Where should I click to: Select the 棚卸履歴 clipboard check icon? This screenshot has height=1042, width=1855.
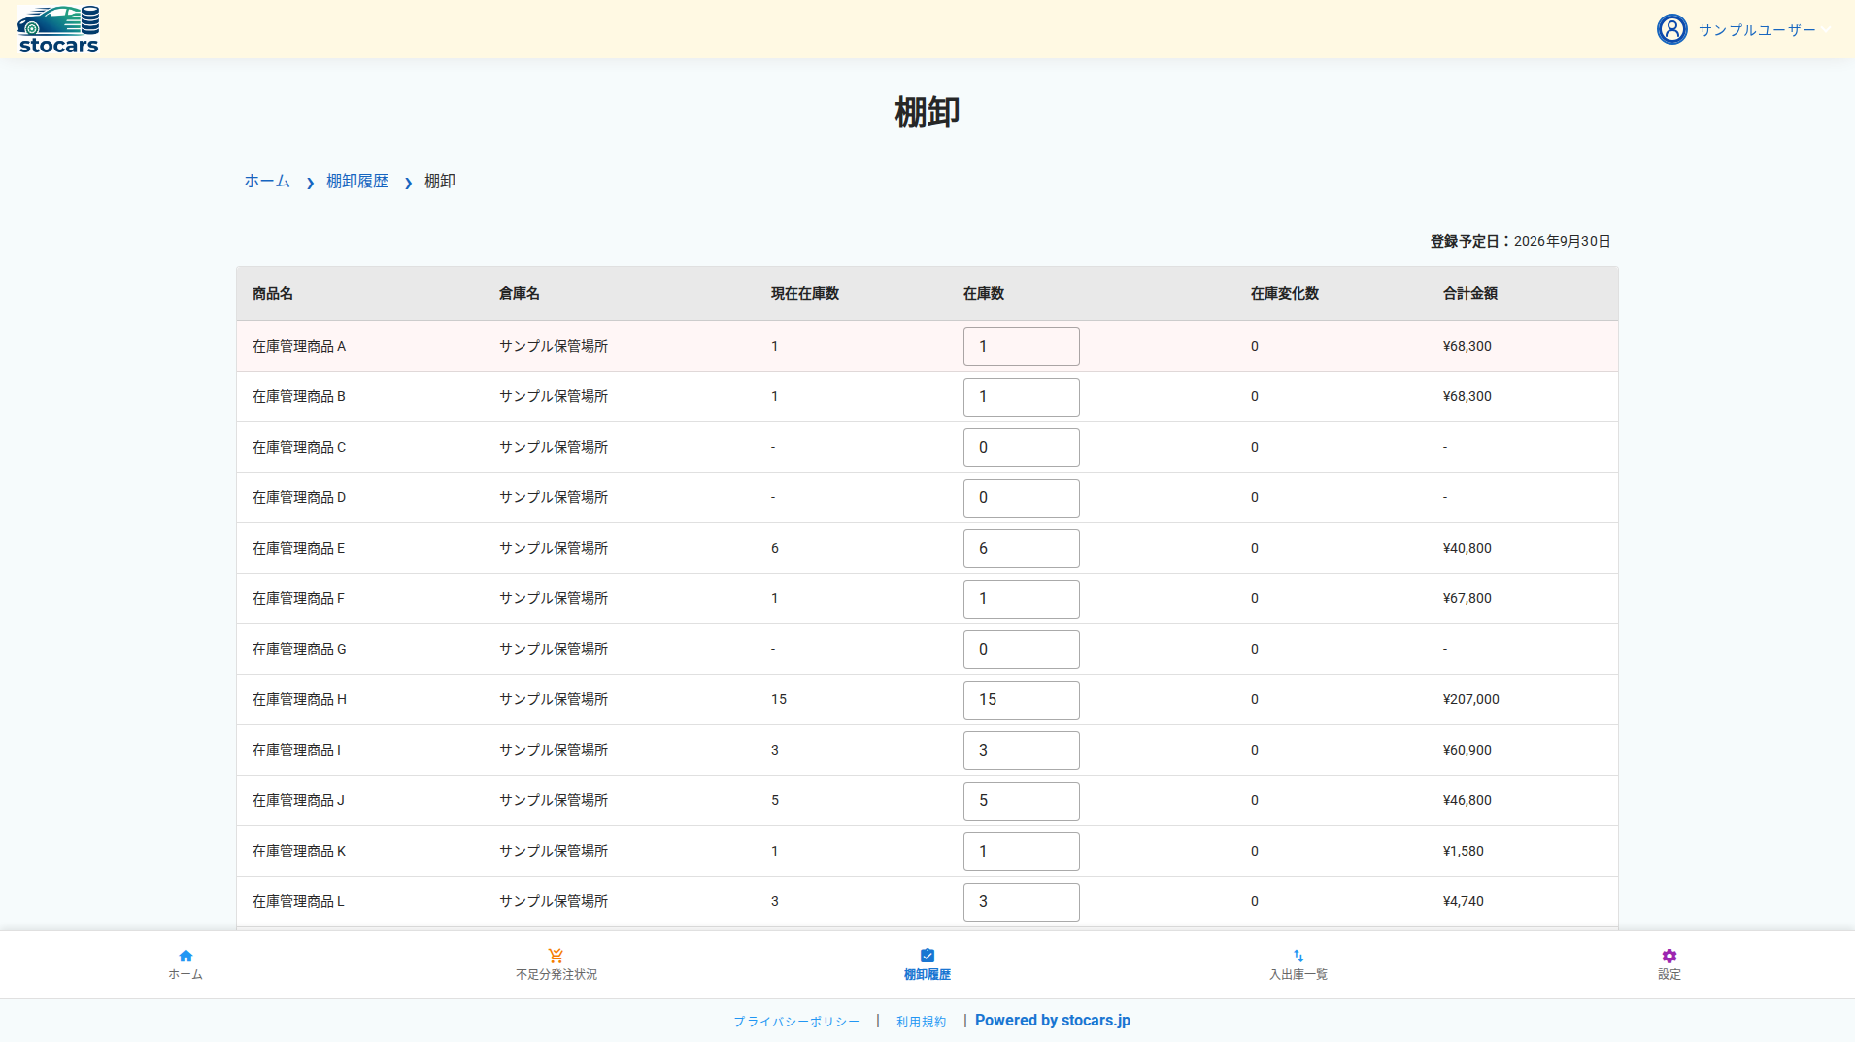[927, 956]
